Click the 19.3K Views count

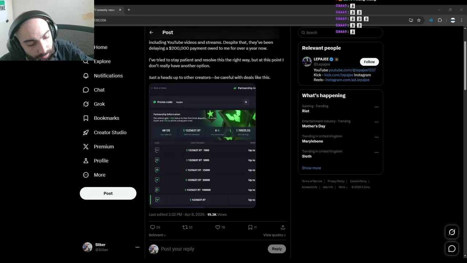pos(217,214)
